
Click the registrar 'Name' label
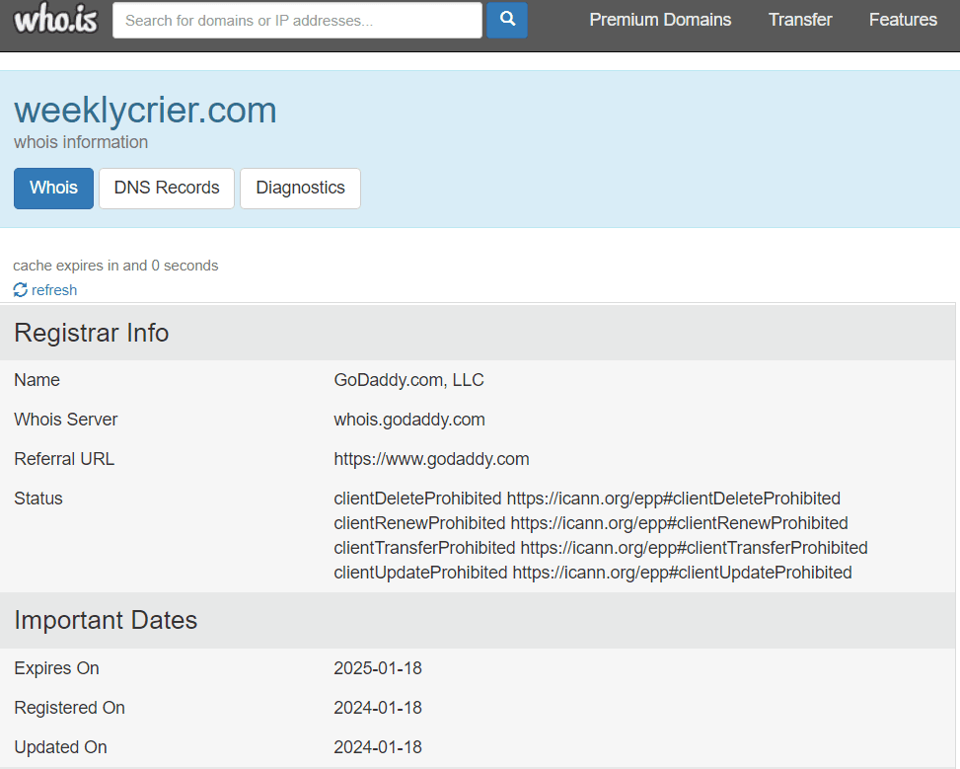tap(37, 380)
